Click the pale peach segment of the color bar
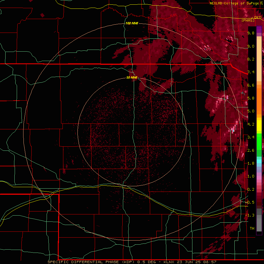Image resolution: width=264 pixels, height=264 pixels. click(x=259, y=61)
